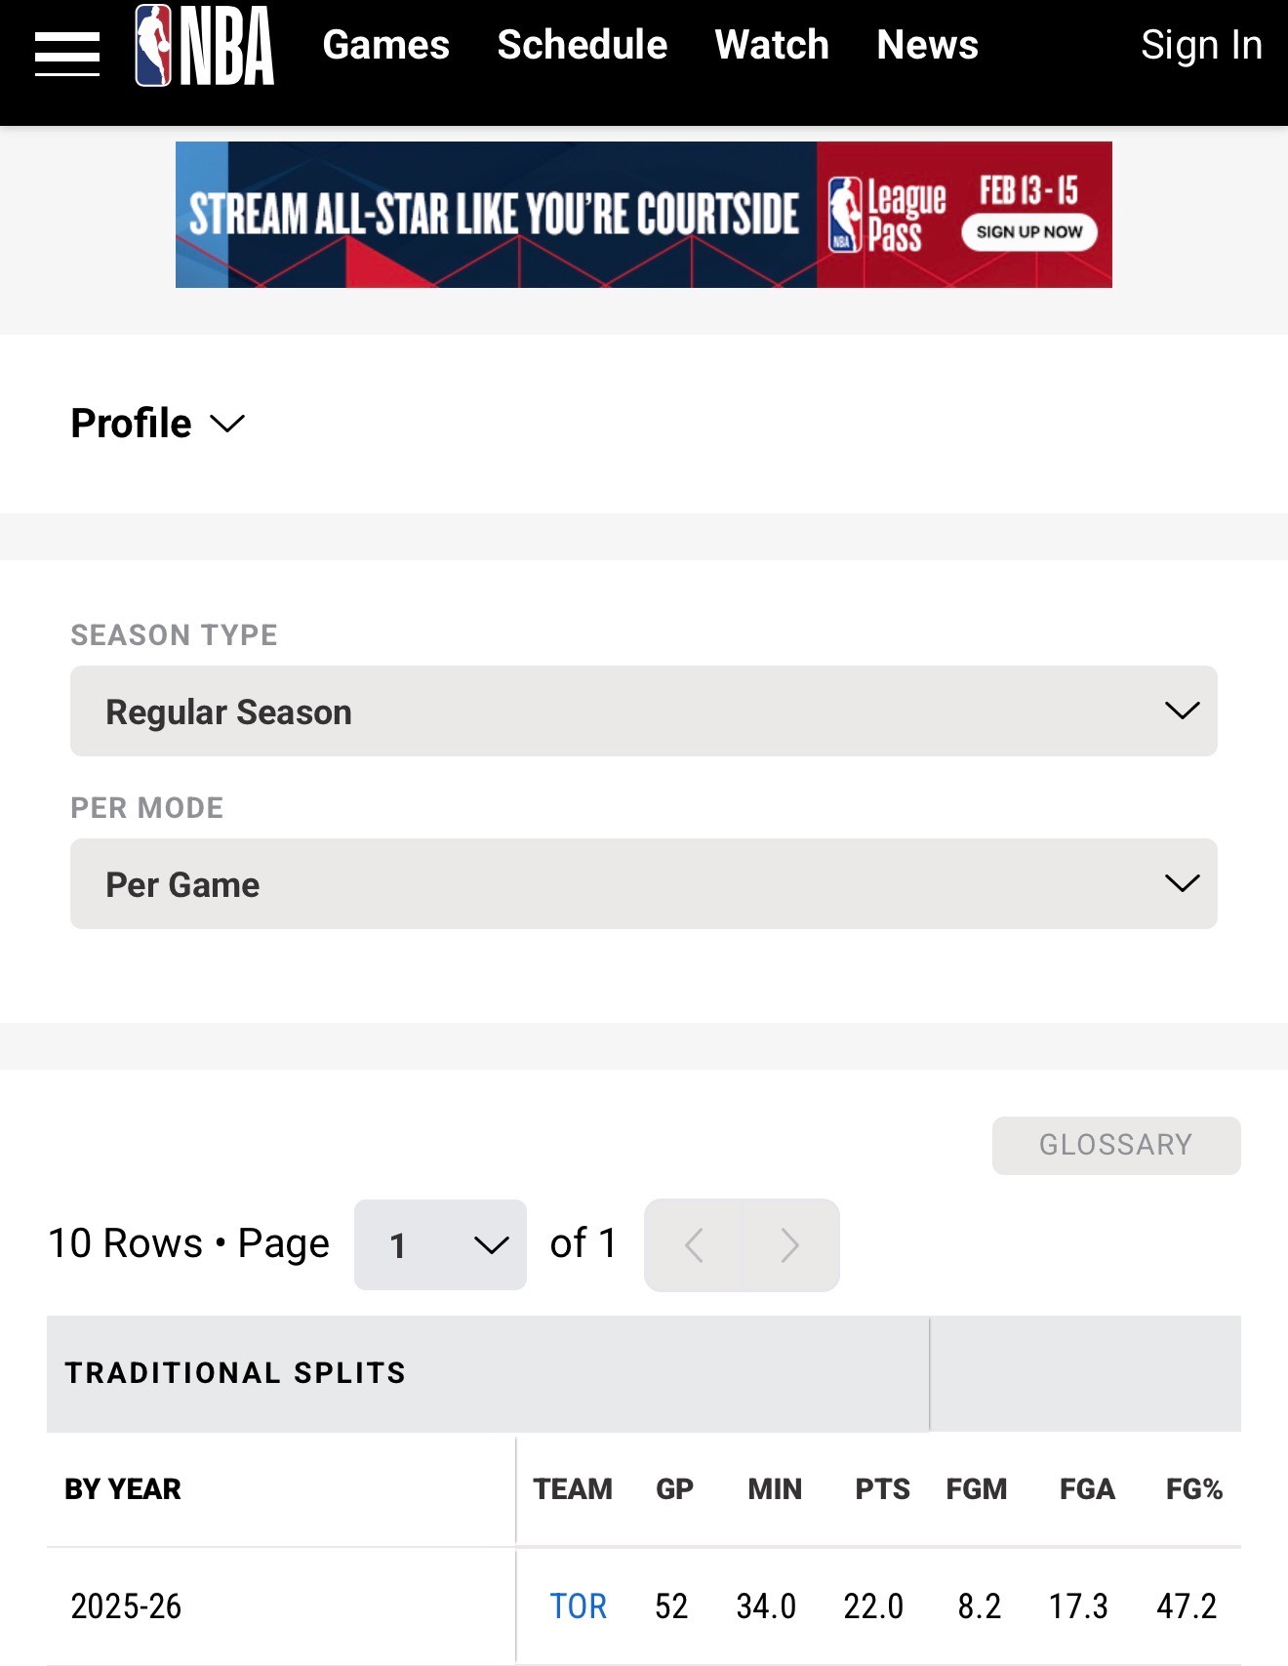Open the Season Type dropdown
The image size is (1288, 1666).
[x=643, y=711]
